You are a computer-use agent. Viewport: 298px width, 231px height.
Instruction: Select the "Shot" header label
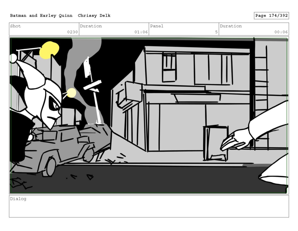click(x=15, y=26)
